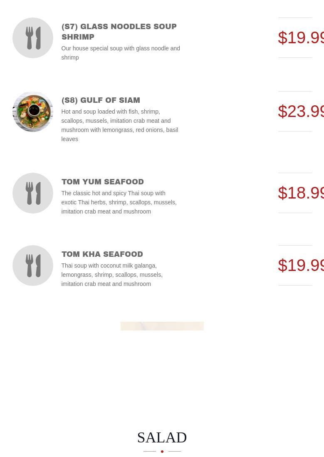This screenshot has width=324, height=457.
Task: Click the Glass Noodles Soup description text
Action: coord(121,53)
